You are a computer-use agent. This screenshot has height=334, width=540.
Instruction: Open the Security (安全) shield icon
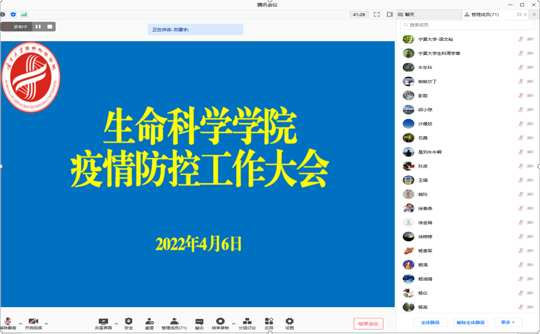tap(128, 321)
